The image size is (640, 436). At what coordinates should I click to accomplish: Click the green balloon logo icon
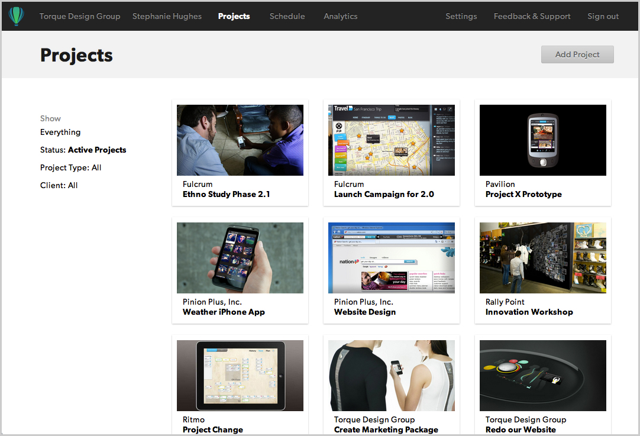pyautogui.click(x=17, y=17)
